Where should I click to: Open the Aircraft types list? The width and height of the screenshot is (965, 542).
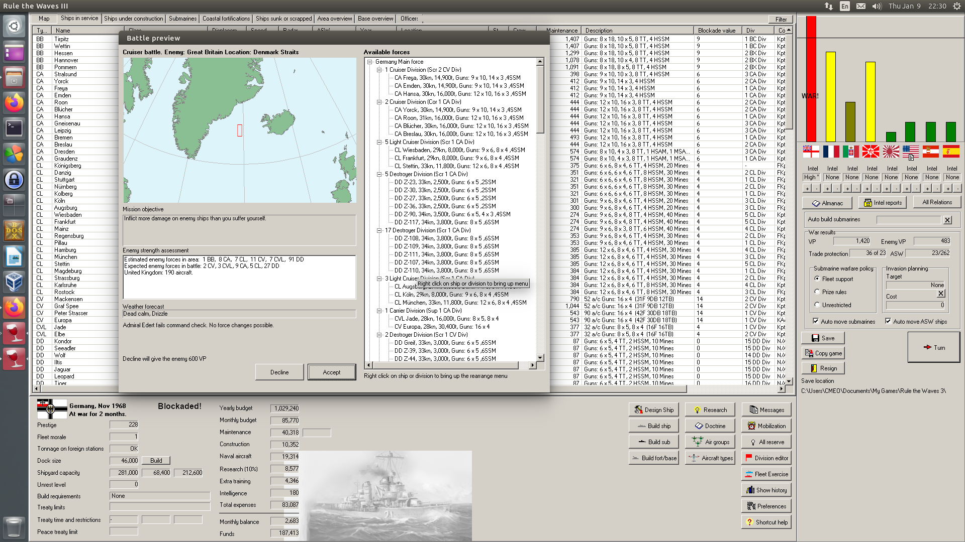coord(710,458)
